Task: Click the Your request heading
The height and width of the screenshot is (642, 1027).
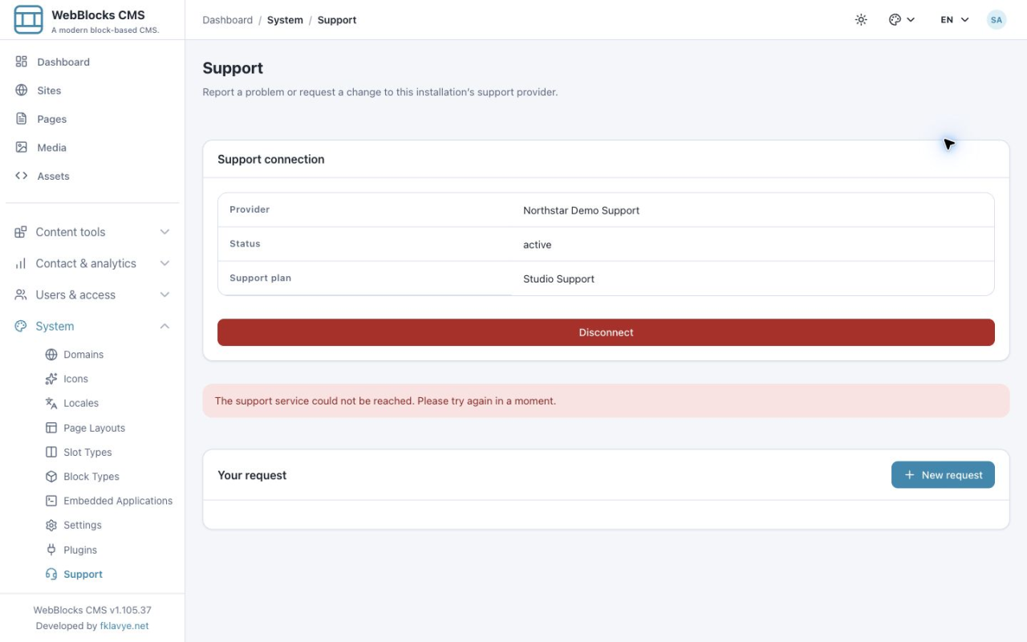Action: (x=252, y=475)
